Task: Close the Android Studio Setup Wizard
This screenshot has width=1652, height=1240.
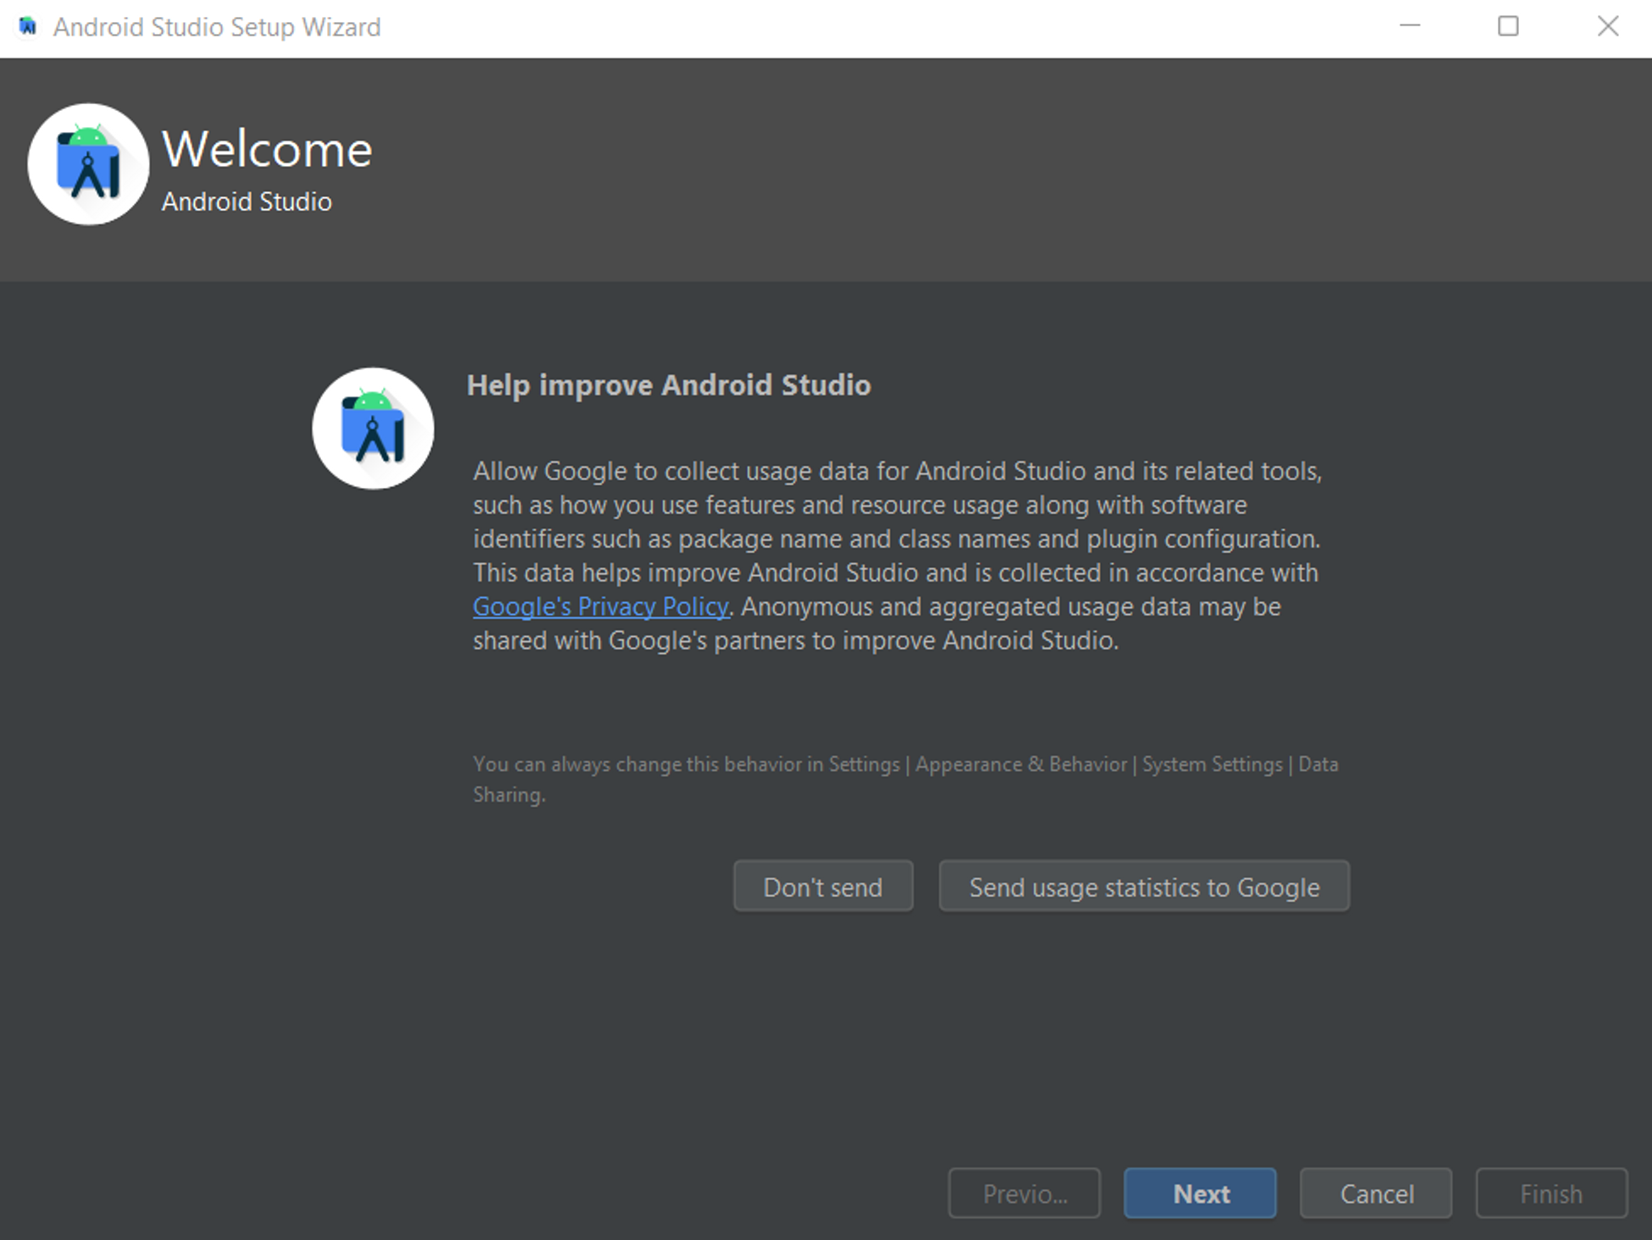Action: pyautogui.click(x=1607, y=26)
